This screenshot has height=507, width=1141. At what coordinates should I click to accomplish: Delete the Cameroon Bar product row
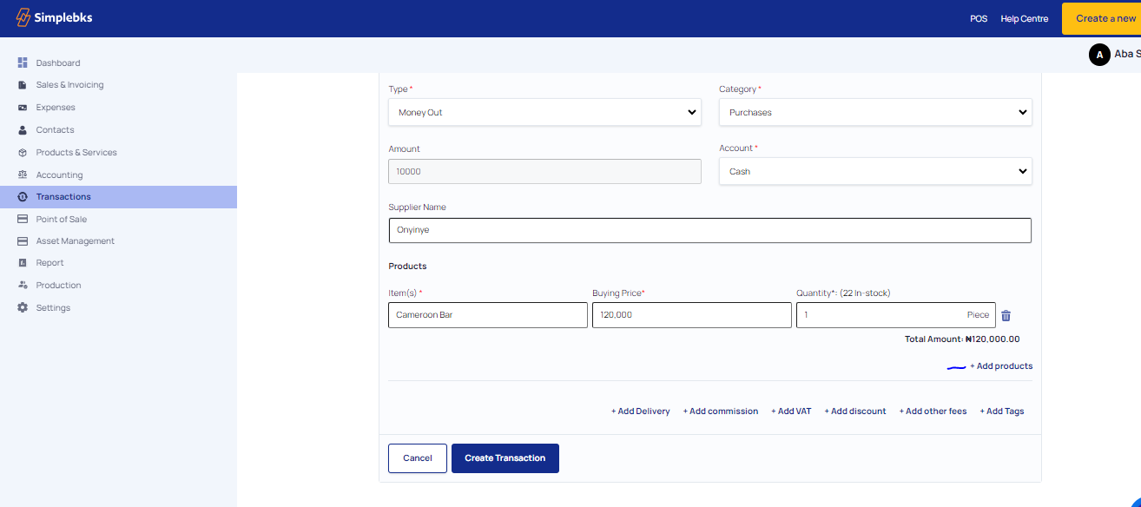click(x=1006, y=316)
